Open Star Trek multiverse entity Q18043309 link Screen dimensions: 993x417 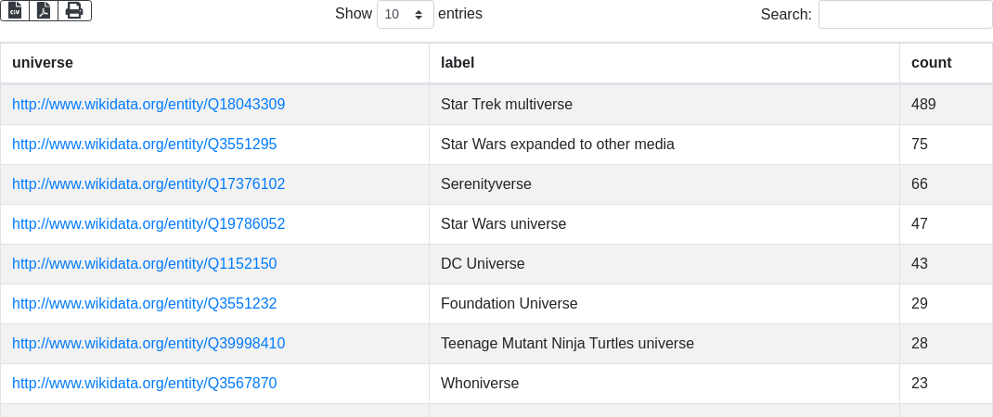[x=148, y=105]
